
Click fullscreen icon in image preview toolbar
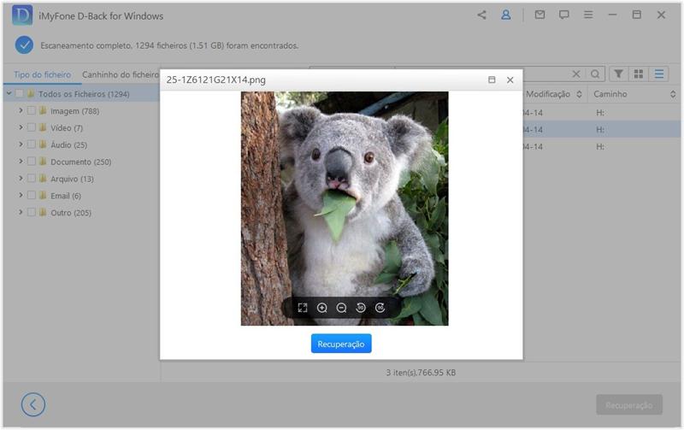click(303, 308)
